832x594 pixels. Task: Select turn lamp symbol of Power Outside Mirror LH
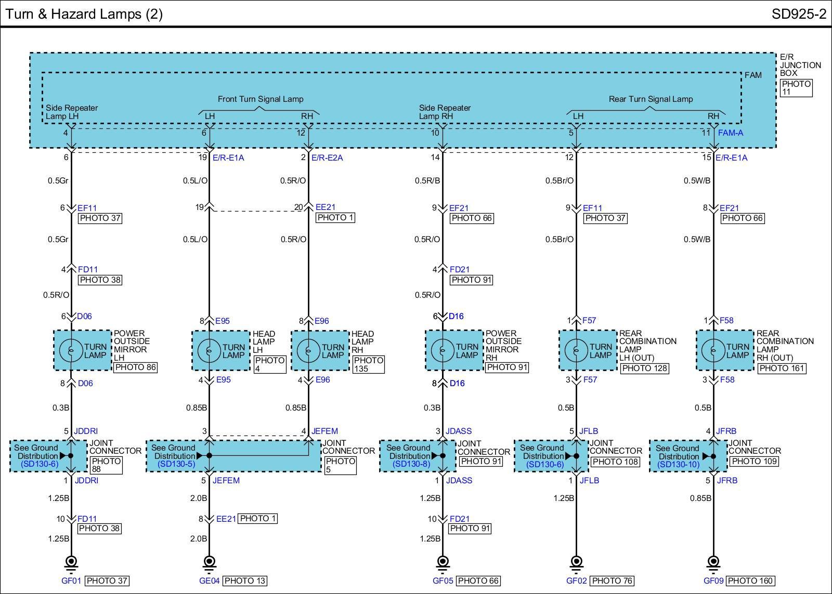point(71,351)
